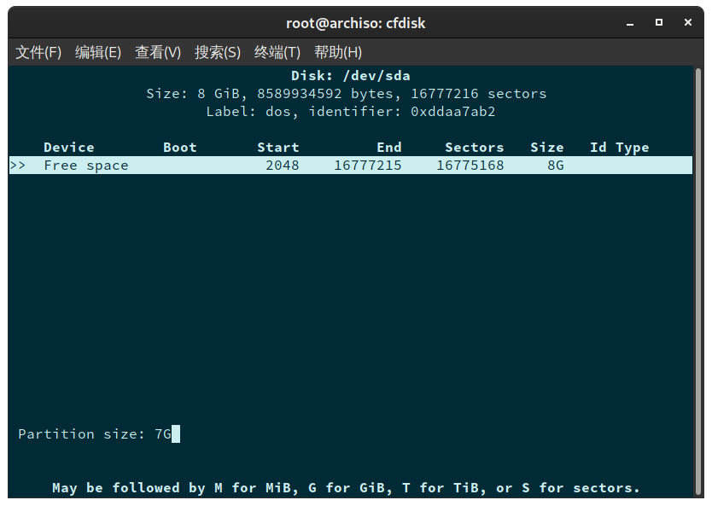
Task: Click the Device column header
Action: (68, 147)
